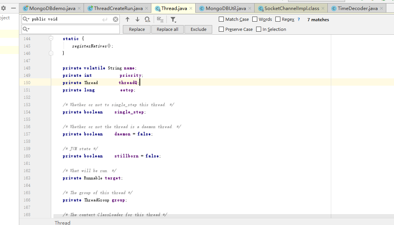
Task: Click 'stillborn' field on line 160
Action: point(126,156)
